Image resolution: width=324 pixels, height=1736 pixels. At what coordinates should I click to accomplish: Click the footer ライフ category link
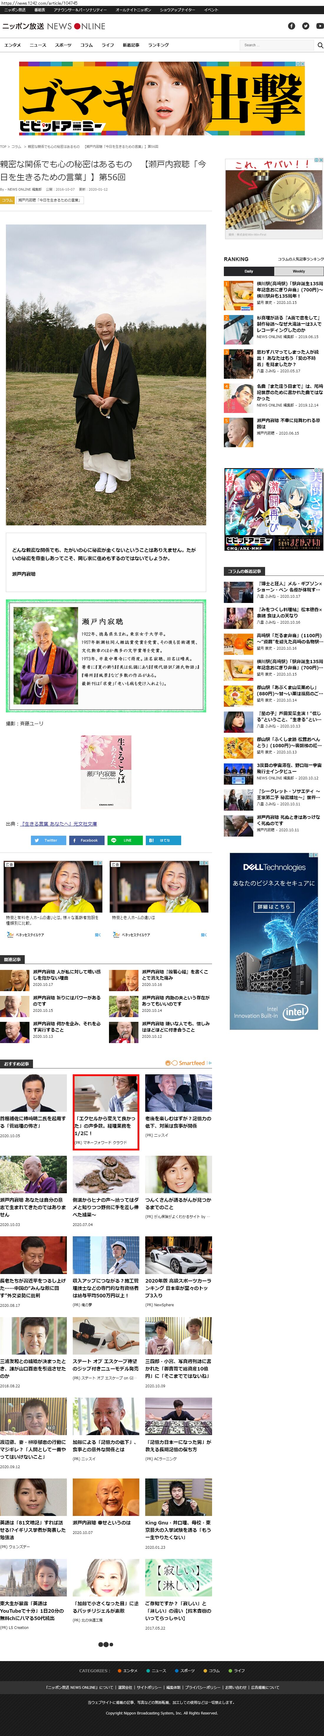point(237,1671)
